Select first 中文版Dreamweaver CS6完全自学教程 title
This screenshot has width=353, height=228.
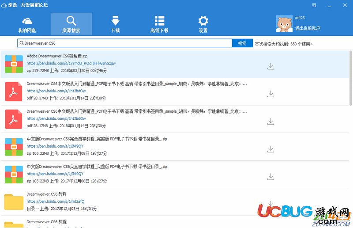(x=97, y=139)
